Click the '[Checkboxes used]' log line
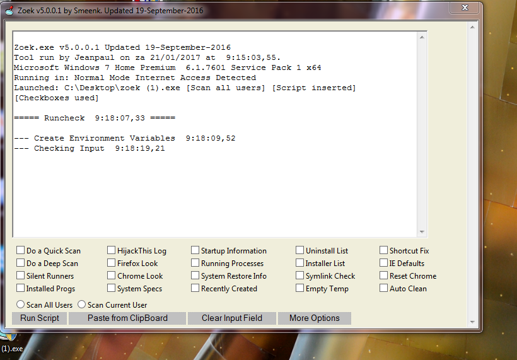The height and width of the screenshot is (360, 517). (x=56, y=98)
